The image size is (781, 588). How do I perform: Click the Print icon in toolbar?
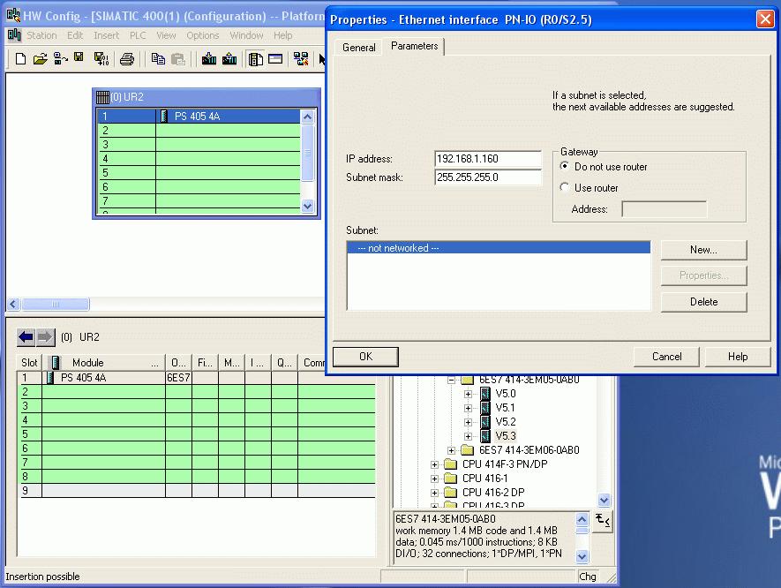point(127,59)
